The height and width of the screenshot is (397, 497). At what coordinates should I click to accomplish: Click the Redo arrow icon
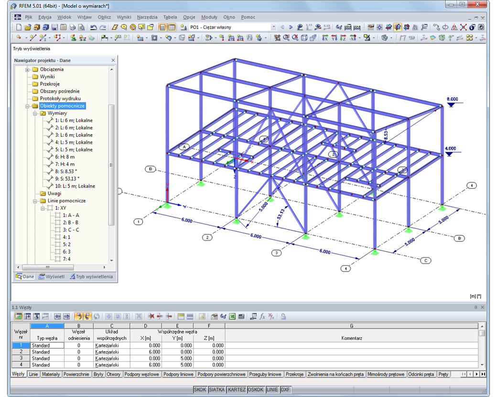[103, 27]
